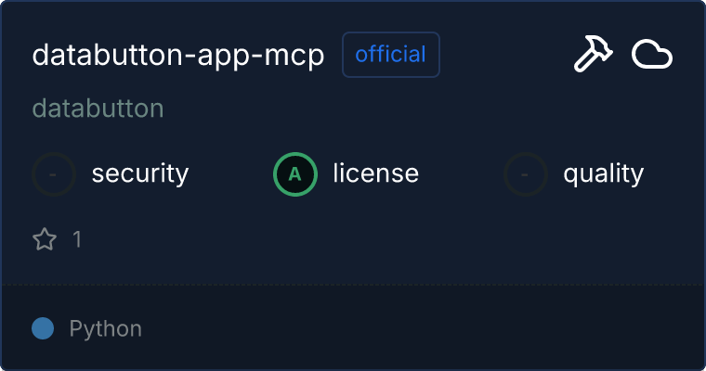Select the quality label text
Screen dimensions: 706x371
click(x=603, y=173)
